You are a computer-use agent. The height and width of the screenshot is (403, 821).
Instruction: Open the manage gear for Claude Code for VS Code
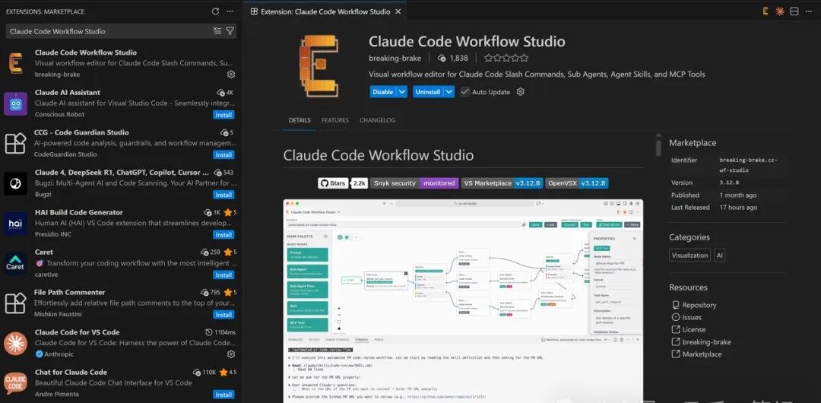(231, 354)
